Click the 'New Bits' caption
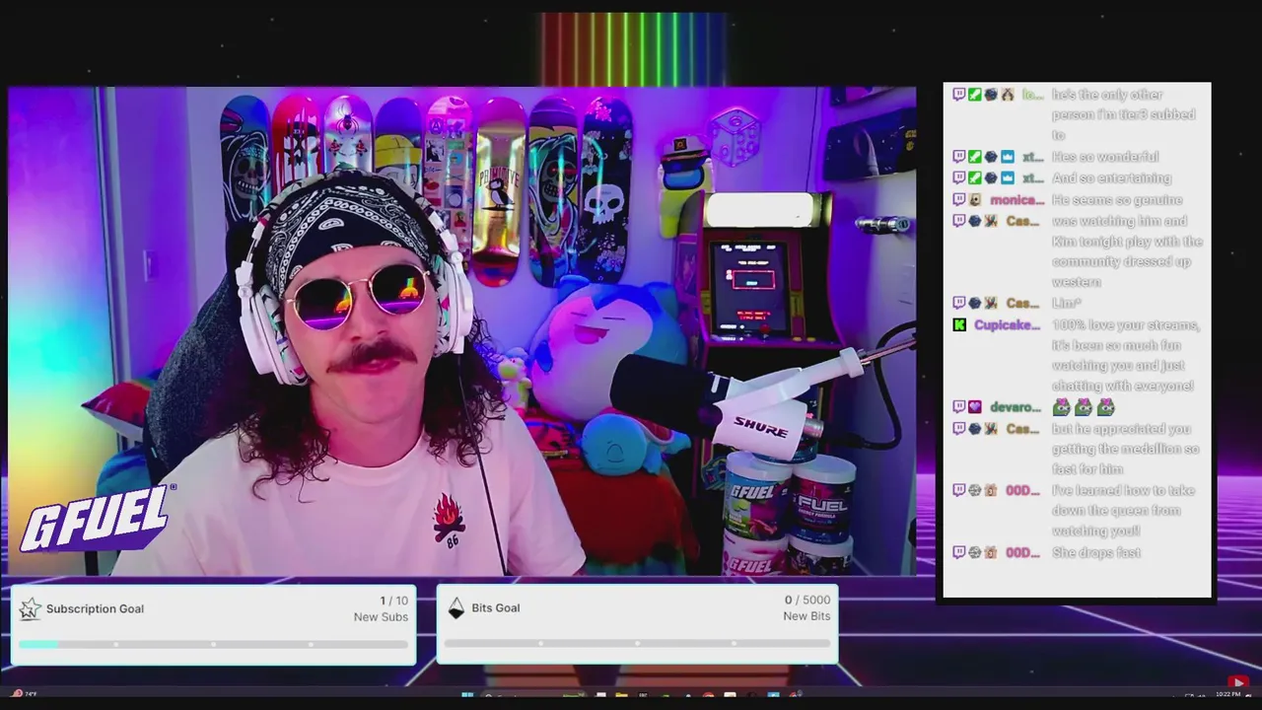The image size is (1262, 710). (x=806, y=615)
